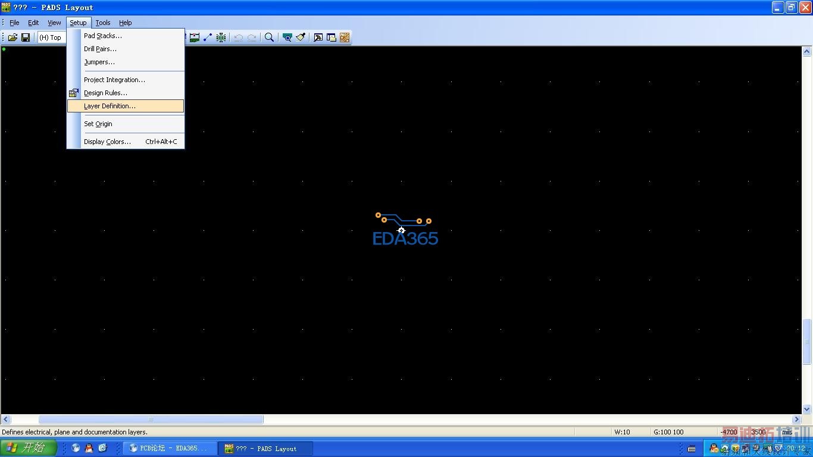Click the Undo arrow icon
This screenshot has height=457, width=813.
[x=239, y=37]
